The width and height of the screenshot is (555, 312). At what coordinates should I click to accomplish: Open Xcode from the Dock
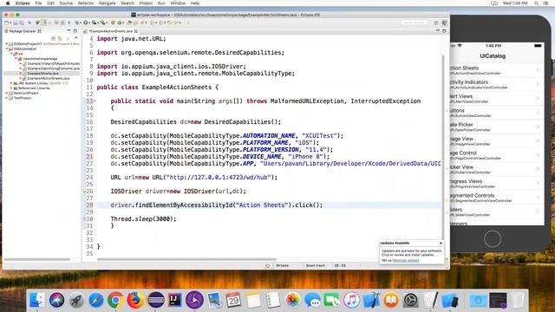point(371,300)
